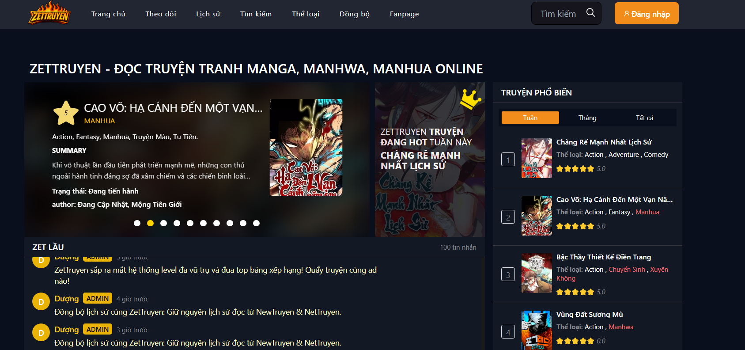Screen dimensions: 745x350
Task: Click the Manhua genre tag link
Action: click(647, 212)
